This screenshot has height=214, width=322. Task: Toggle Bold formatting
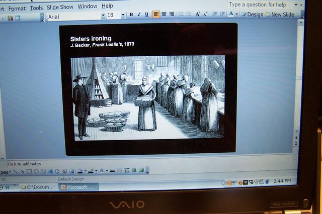pyautogui.click(x=131, y=15)
